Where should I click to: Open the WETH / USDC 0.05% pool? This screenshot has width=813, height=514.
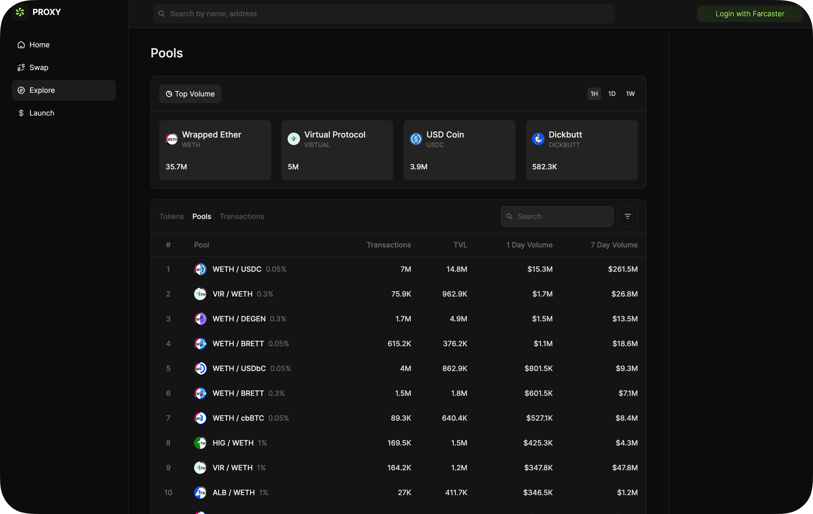[398, 269]
